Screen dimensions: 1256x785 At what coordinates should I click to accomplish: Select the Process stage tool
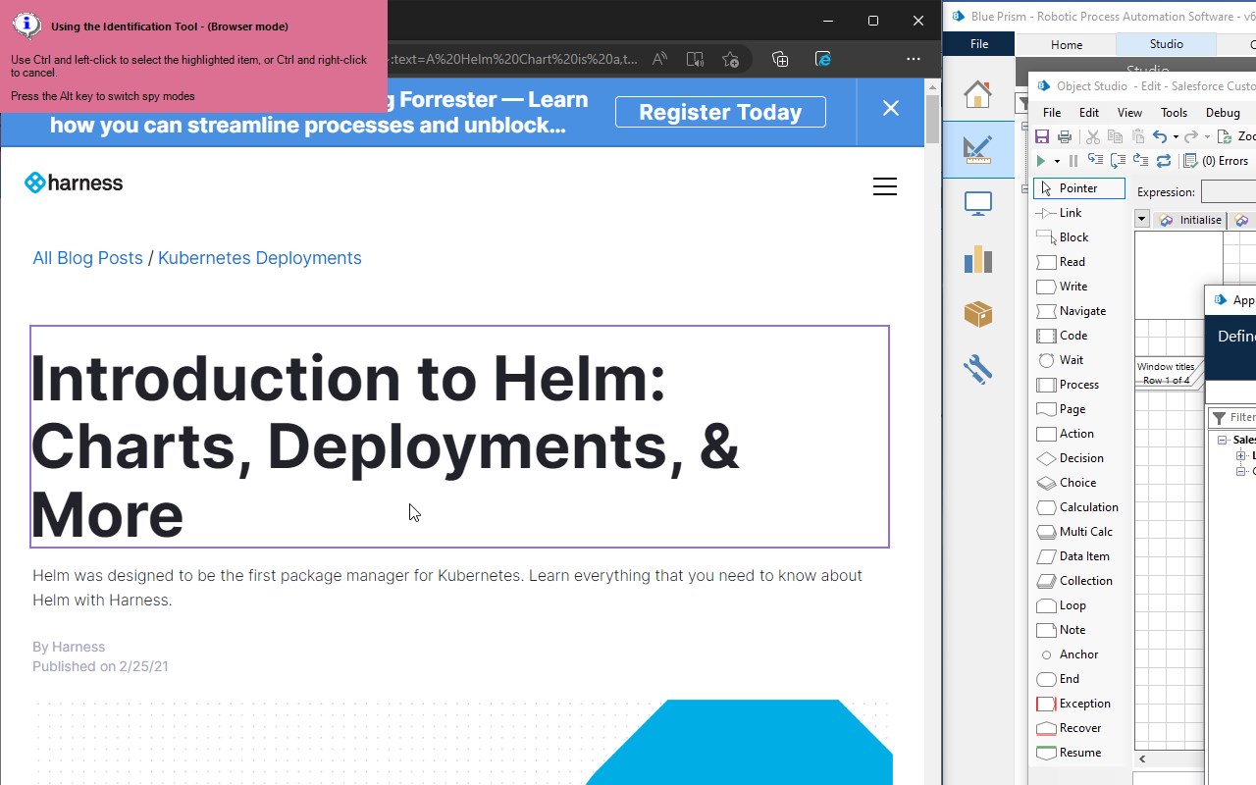[1069, 385]
